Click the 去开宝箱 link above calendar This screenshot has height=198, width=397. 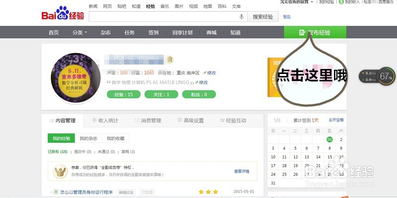pos(336,120)
